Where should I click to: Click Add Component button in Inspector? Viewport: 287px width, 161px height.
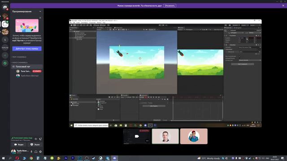[243, 64]
